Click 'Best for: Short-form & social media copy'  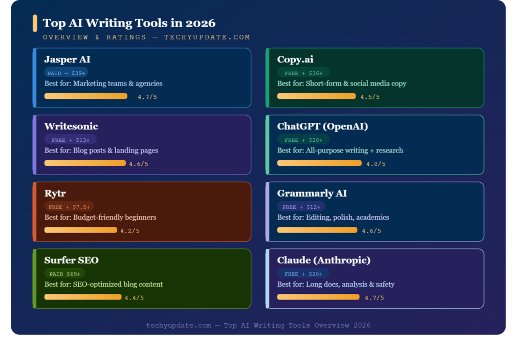[341, 83]
